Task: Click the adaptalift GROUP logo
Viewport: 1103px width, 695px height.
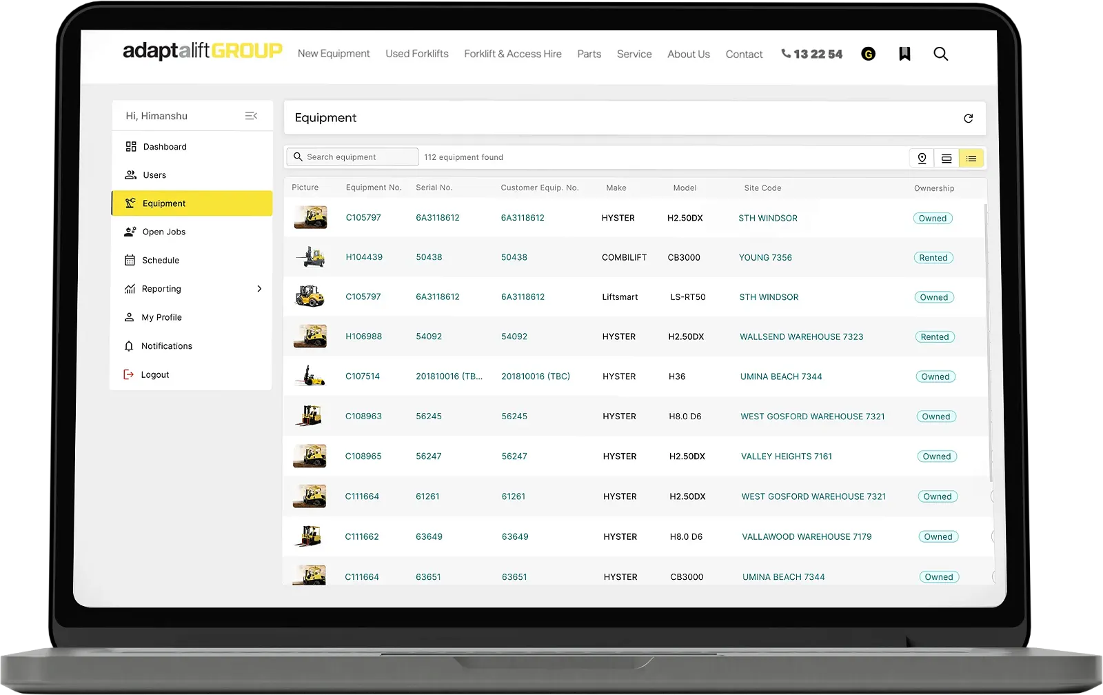Action: (203, 51)
